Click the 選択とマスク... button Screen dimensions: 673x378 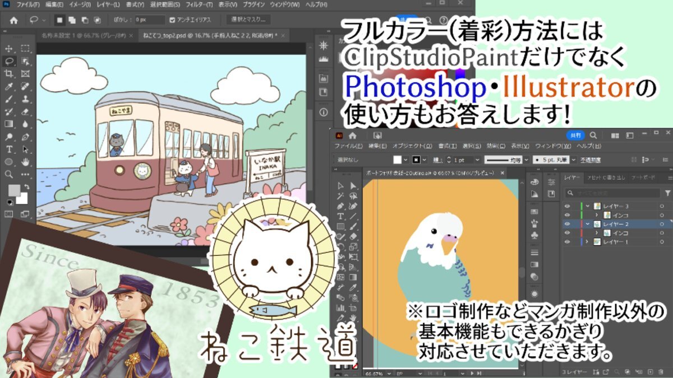248,20
